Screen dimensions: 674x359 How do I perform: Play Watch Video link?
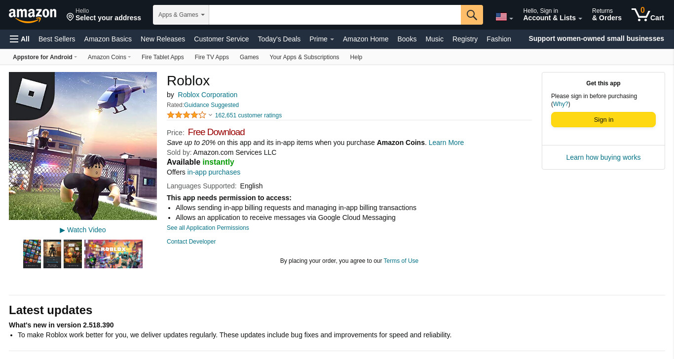83,230
